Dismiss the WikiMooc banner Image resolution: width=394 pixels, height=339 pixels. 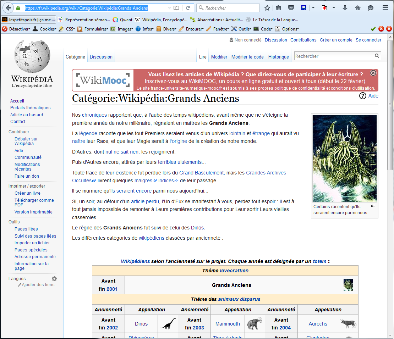[373, 73]
